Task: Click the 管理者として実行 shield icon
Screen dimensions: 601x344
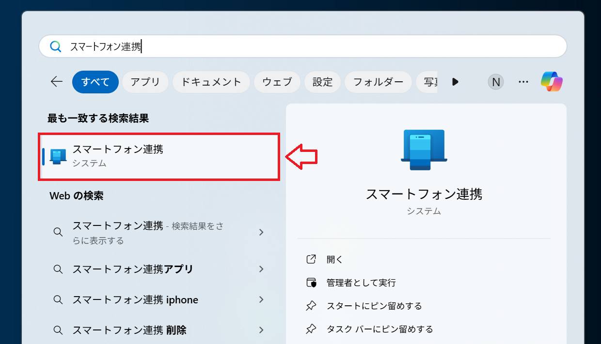Action: tap(312, 283)
